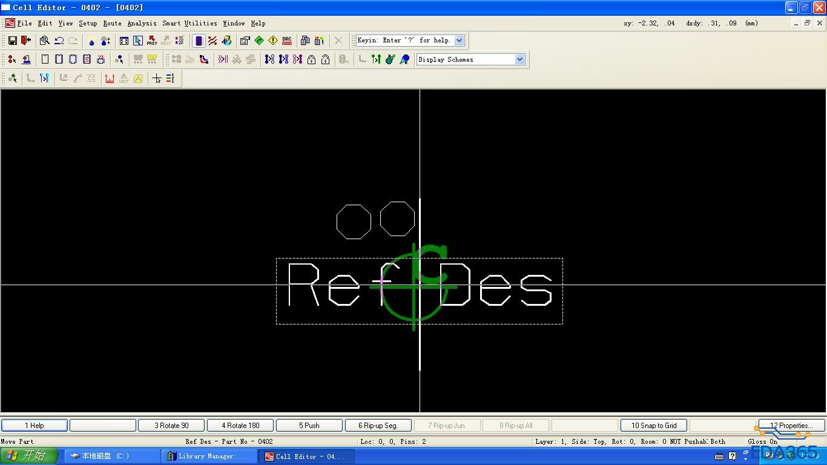Viewport: 827px width, 465px height.
Task: Click the purple chip icon in toolbar
Action: 199,41
